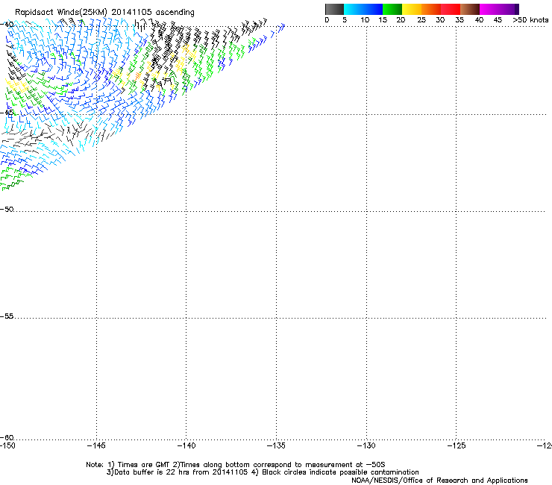The image size is (552, 485).
Task: Click the gray 0-5 knots color segment
Action: click(x=334, y=9)
